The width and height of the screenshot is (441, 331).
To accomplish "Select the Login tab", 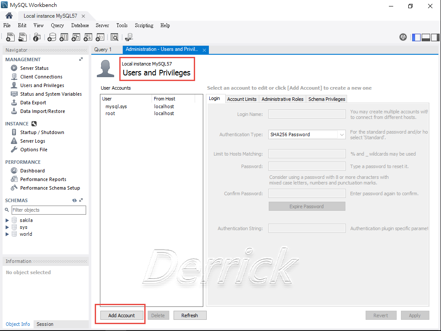I will 214,99.
